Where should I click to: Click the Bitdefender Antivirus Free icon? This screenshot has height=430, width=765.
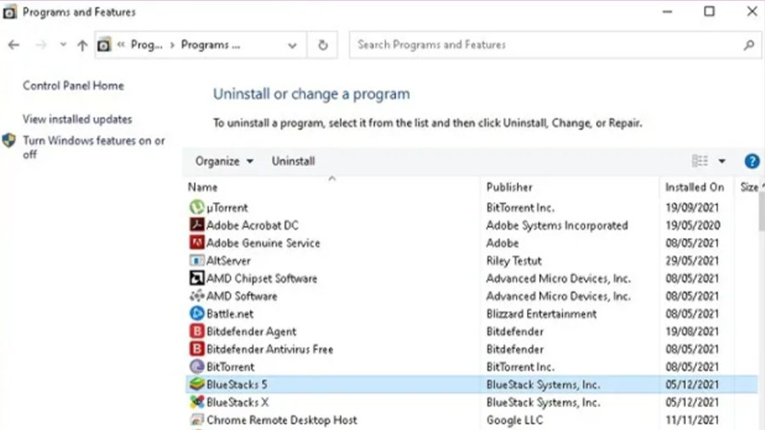click(x=196, y=348)
